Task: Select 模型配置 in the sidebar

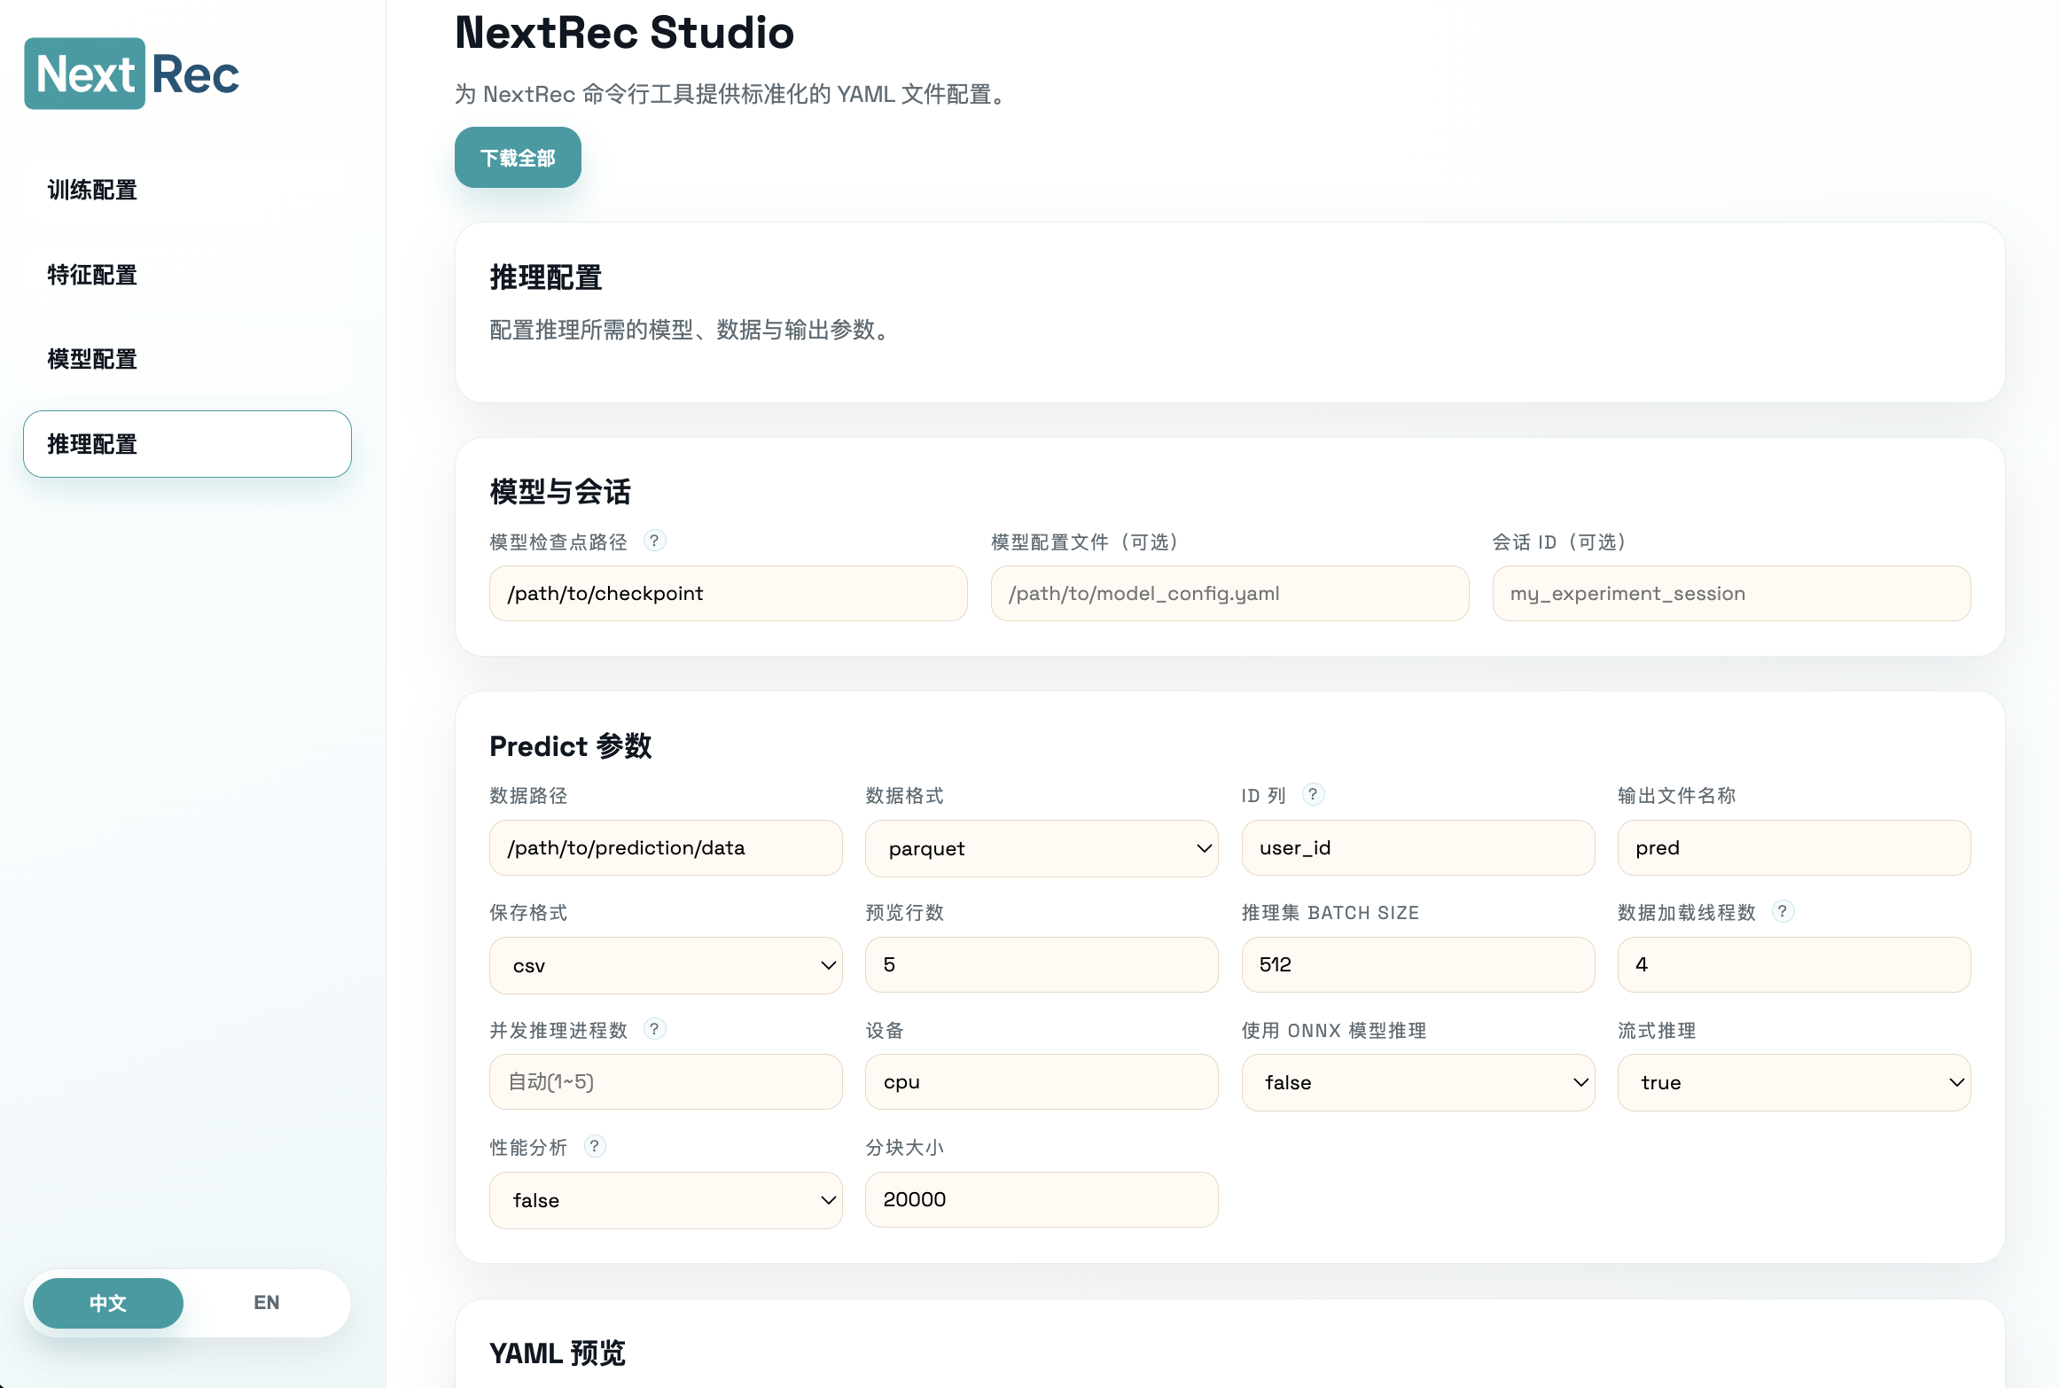Action: tap(187, 359)
